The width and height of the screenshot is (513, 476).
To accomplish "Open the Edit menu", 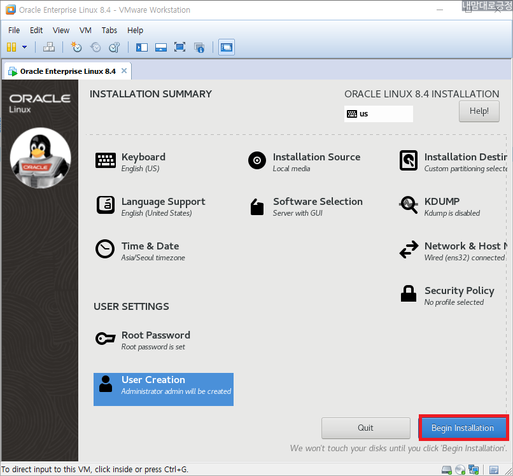I will point(36,31).
